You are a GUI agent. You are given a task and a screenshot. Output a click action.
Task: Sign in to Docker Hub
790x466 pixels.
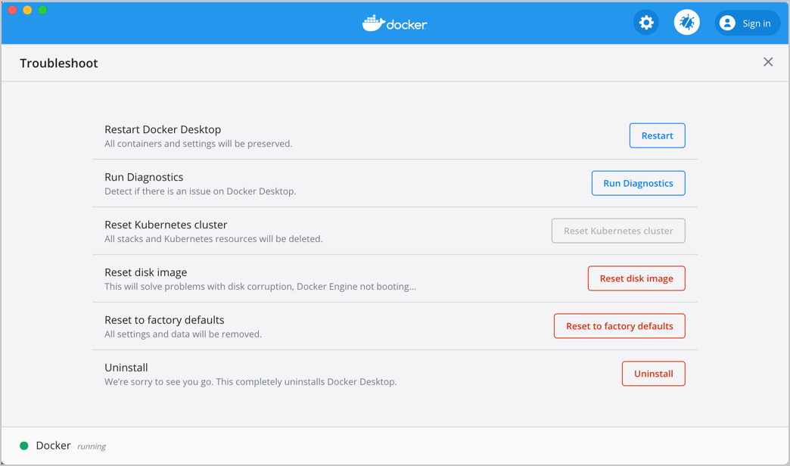(x=747, y=23)
